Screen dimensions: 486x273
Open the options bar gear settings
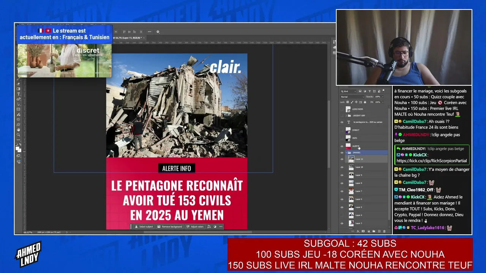coord(158,31)
